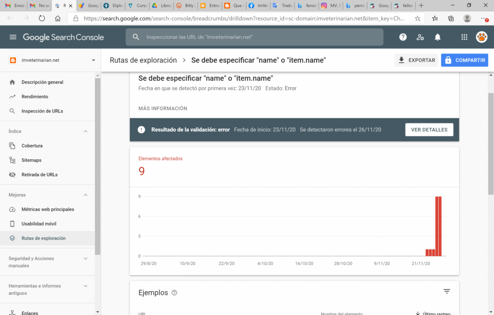Image resolution: width=494 pixels, height=315 pixels.
Task: Open the Google apps launcher grid
Action: click(x=463, y=37)
